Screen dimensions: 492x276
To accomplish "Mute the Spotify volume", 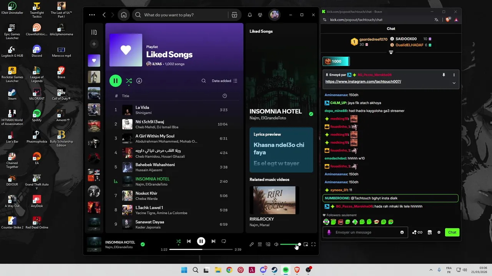I will [276, 244].
